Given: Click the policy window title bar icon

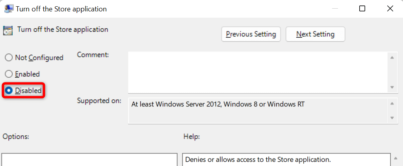Looking at the screenshot, I should pos(9,9).
